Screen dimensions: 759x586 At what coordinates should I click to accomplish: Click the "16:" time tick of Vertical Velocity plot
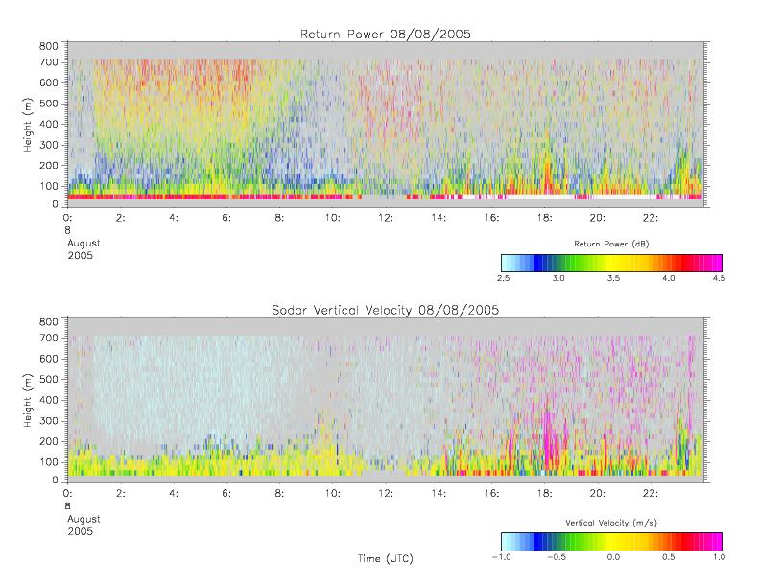coord(492,493)
